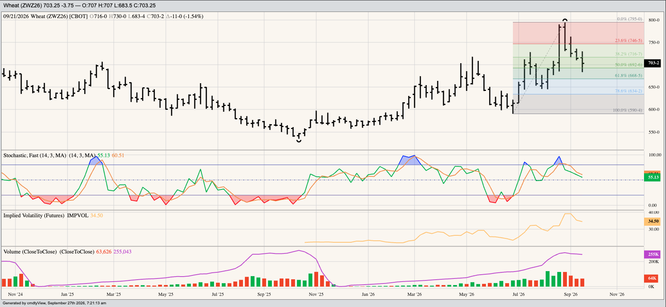
Task: Select the 100.0% (590-4) retracement label
Action: (x=627, y=110)
